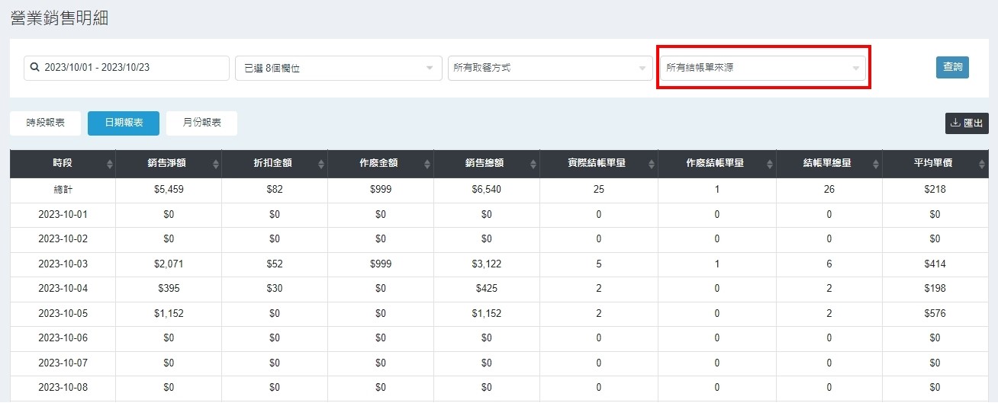This screenshot has height=403, width=998.
Task: Sort by 作廢結帳單量 column sort icon
Action: click(x=769, y=165)
